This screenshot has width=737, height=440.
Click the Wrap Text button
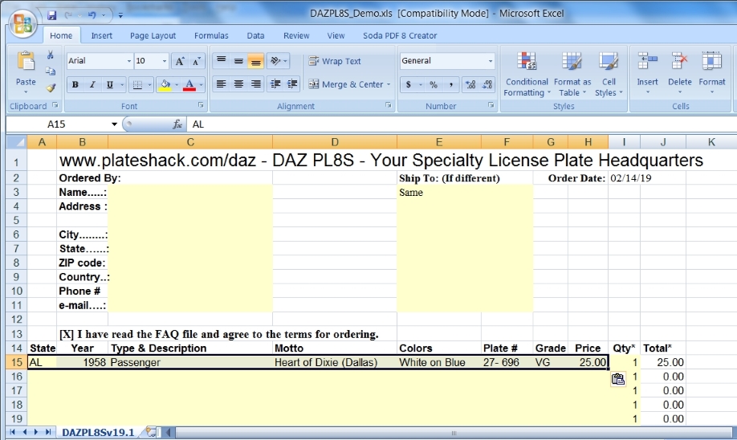point(335,61)
